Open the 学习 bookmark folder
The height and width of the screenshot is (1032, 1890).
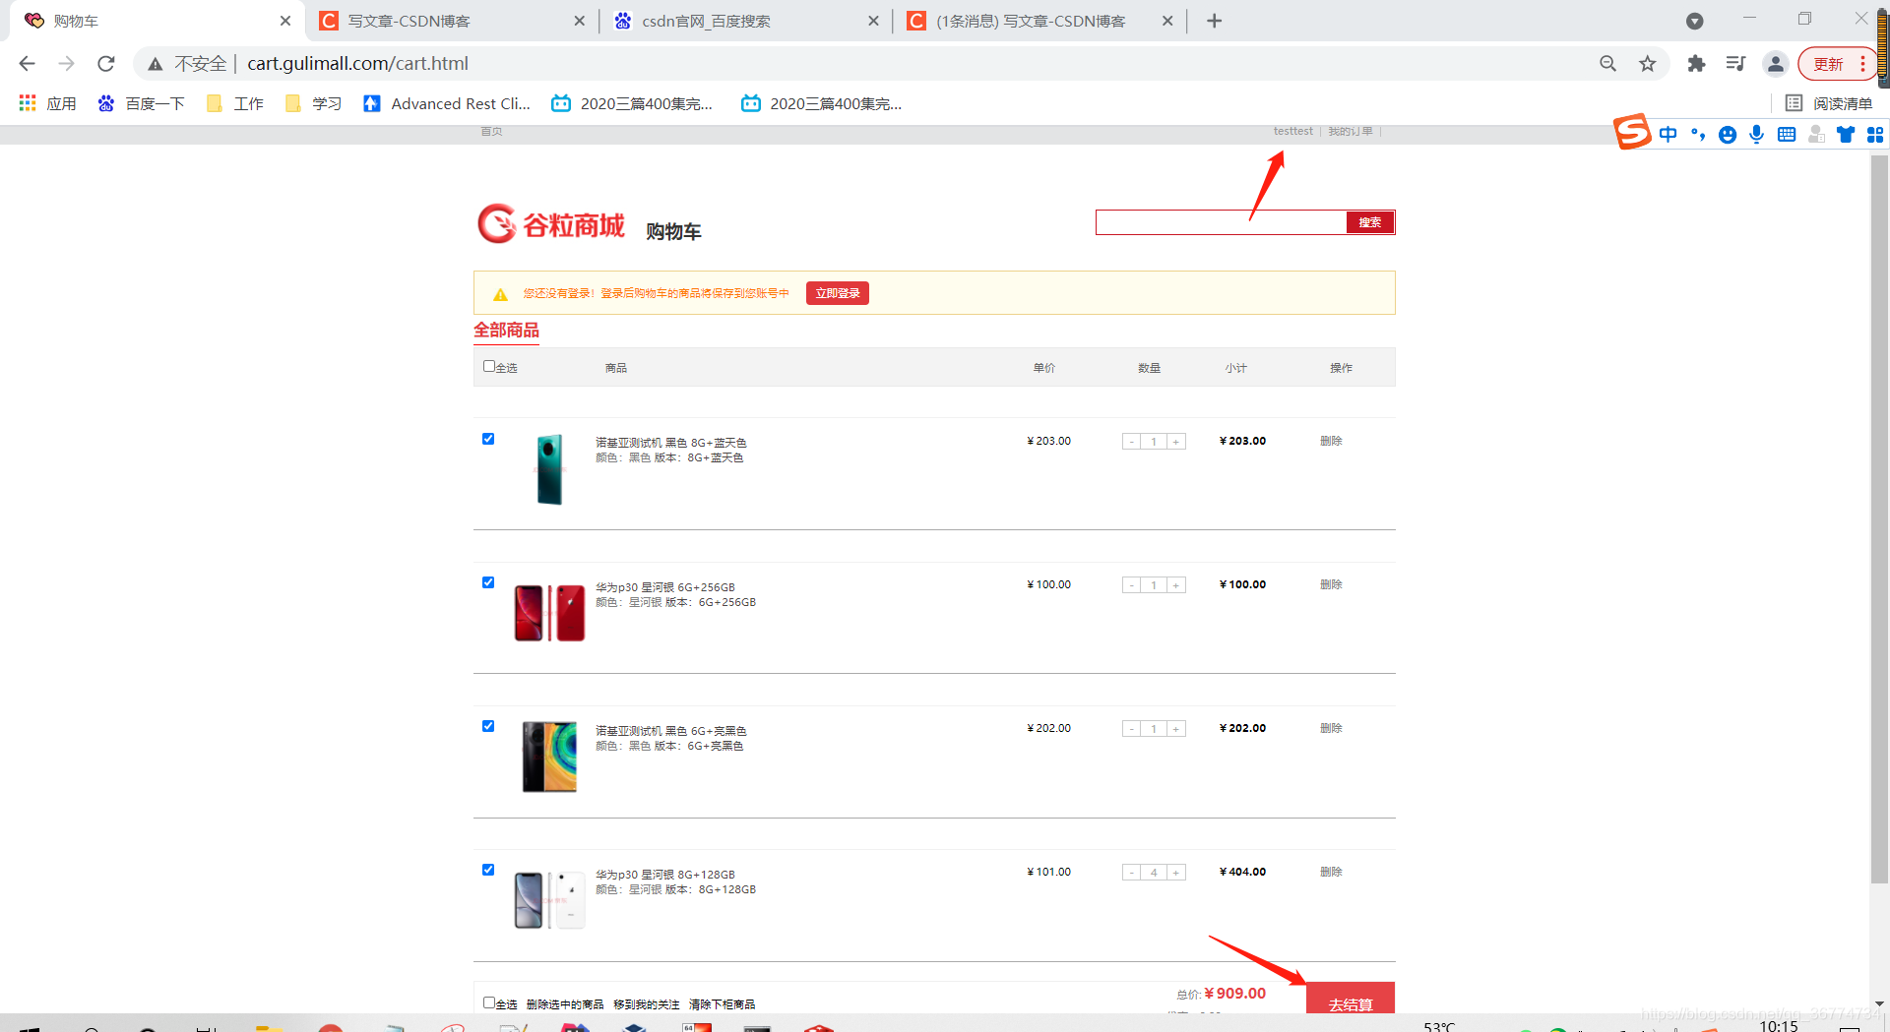[313, 103]
